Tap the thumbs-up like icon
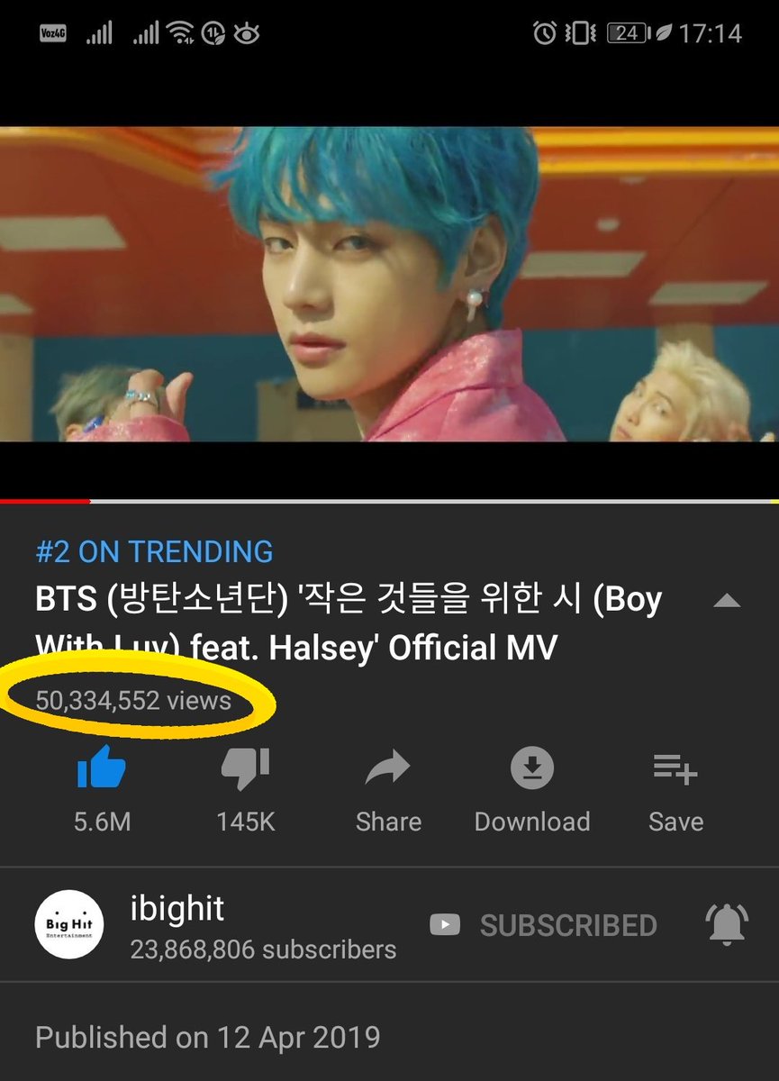 (102, 769)
